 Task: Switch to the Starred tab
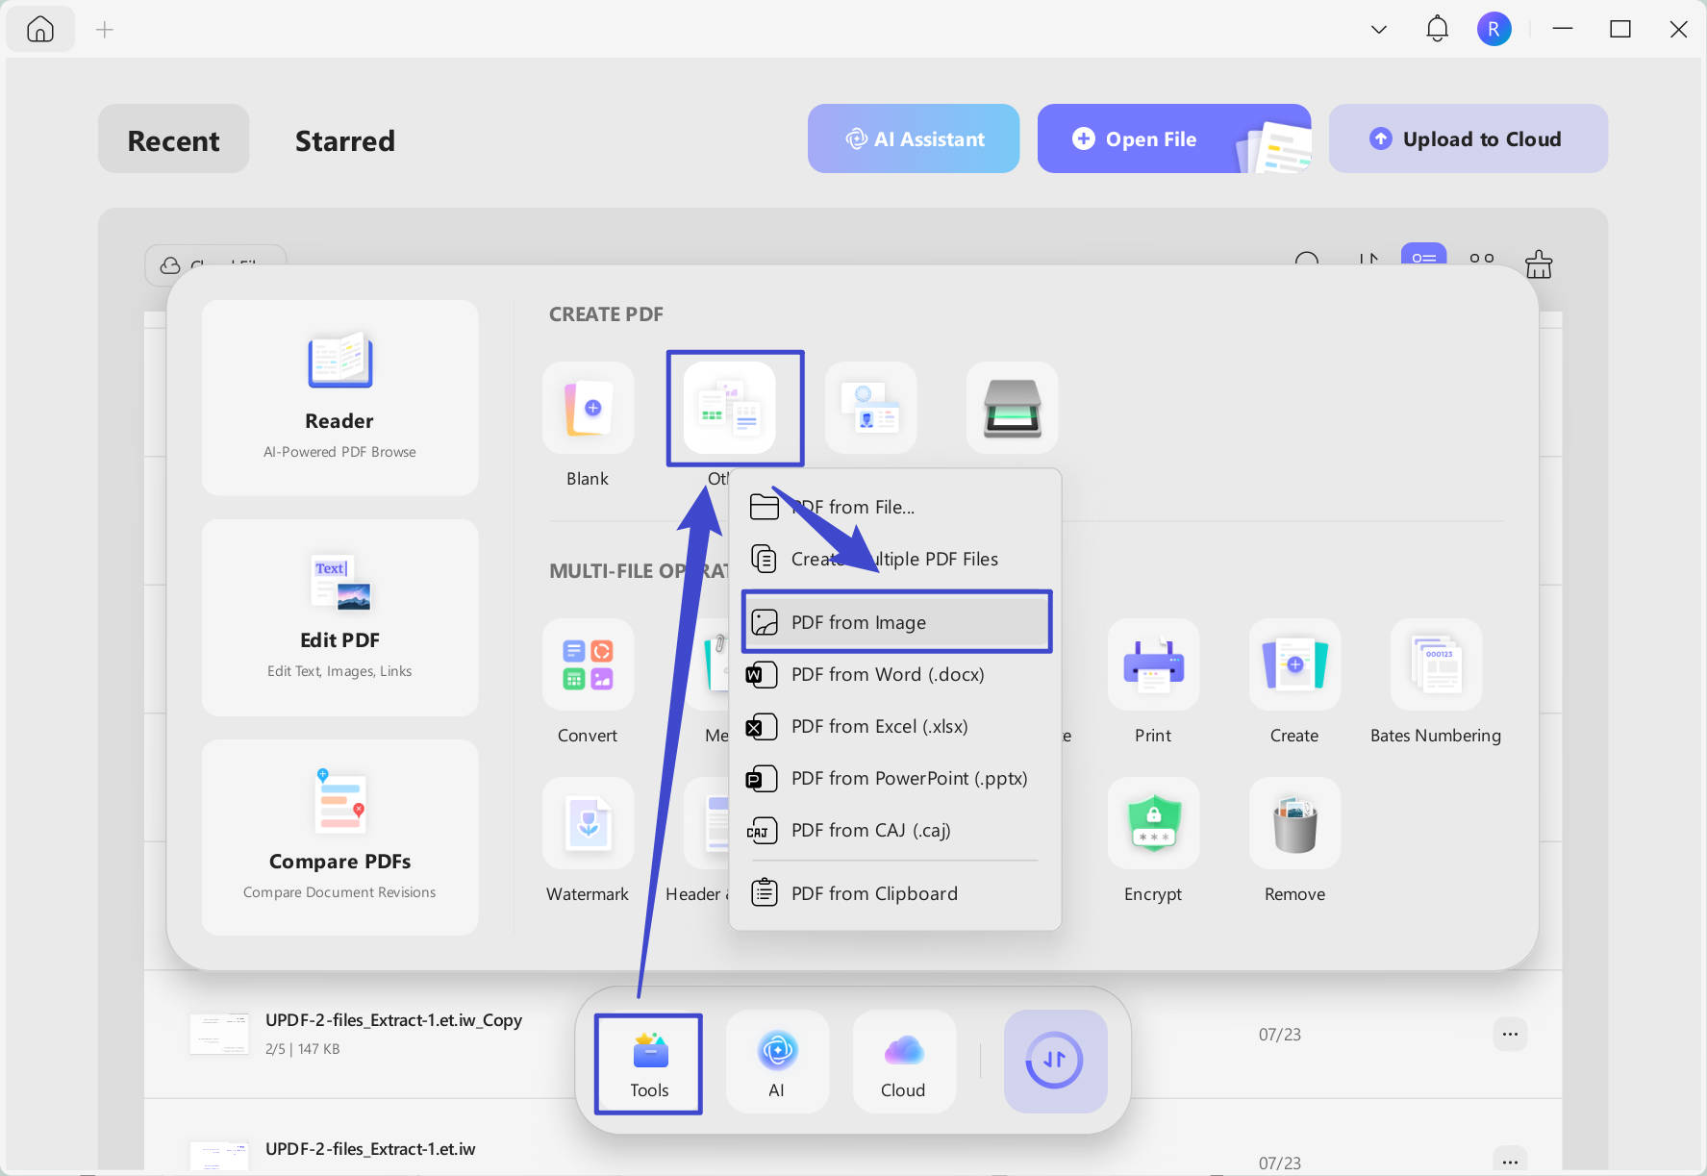pos(344,140)
